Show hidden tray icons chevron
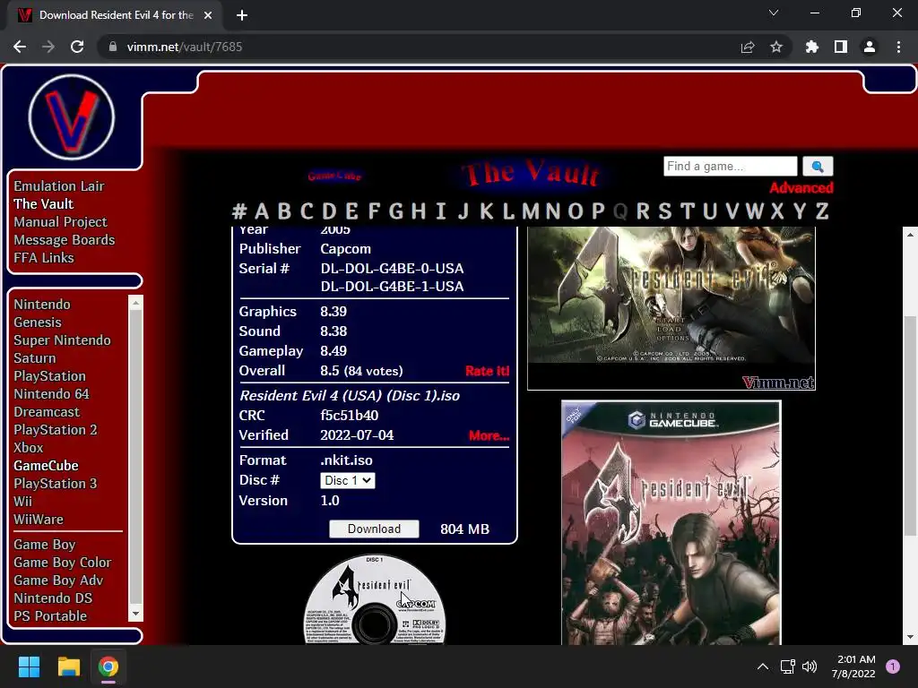918x688 pixels. tap(762, 666)
